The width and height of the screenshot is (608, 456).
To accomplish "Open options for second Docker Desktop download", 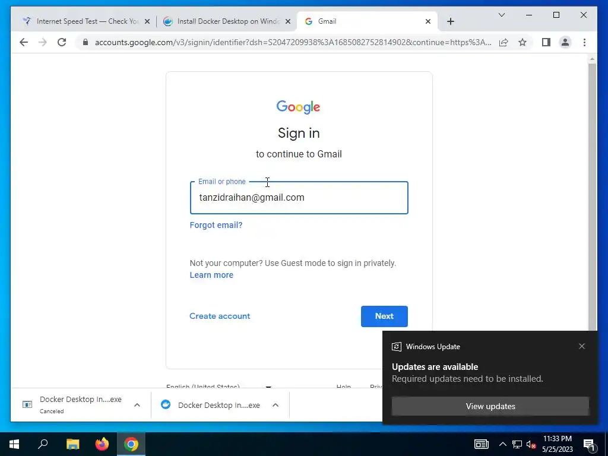I will (275, 405).
